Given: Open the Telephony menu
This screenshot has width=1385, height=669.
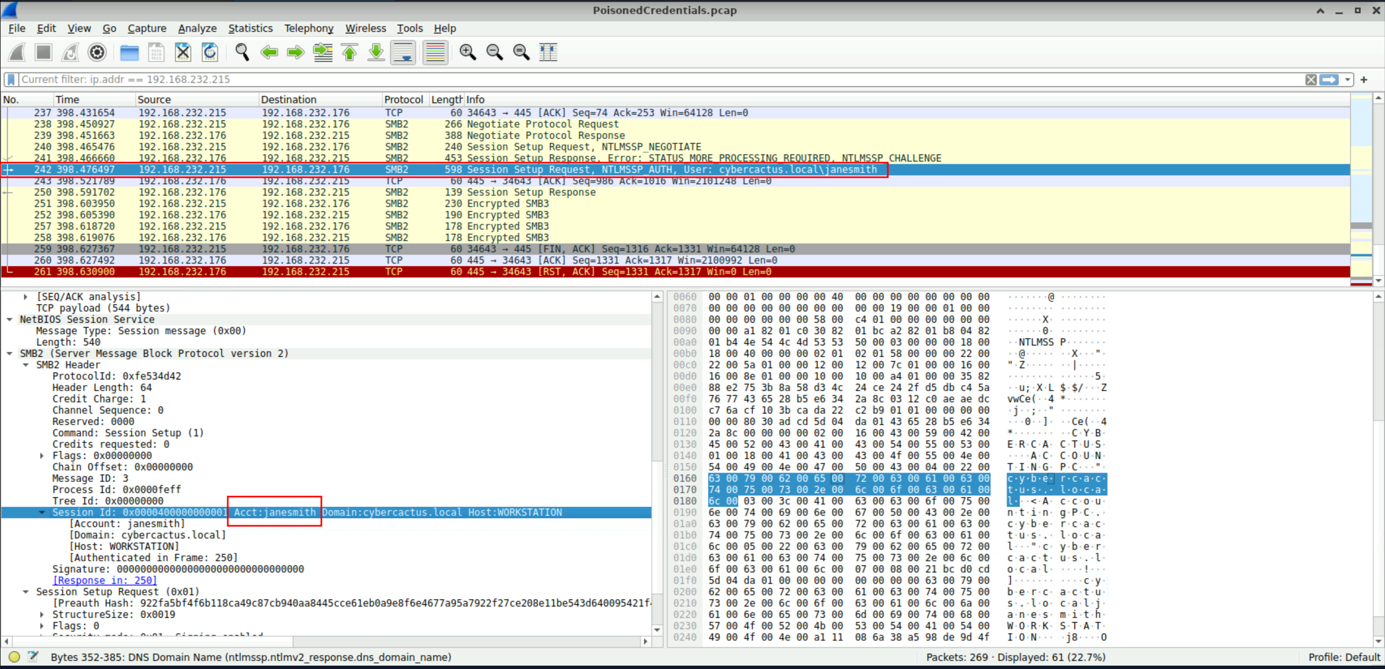Looking at the screenshot, I should pos(308,28).
